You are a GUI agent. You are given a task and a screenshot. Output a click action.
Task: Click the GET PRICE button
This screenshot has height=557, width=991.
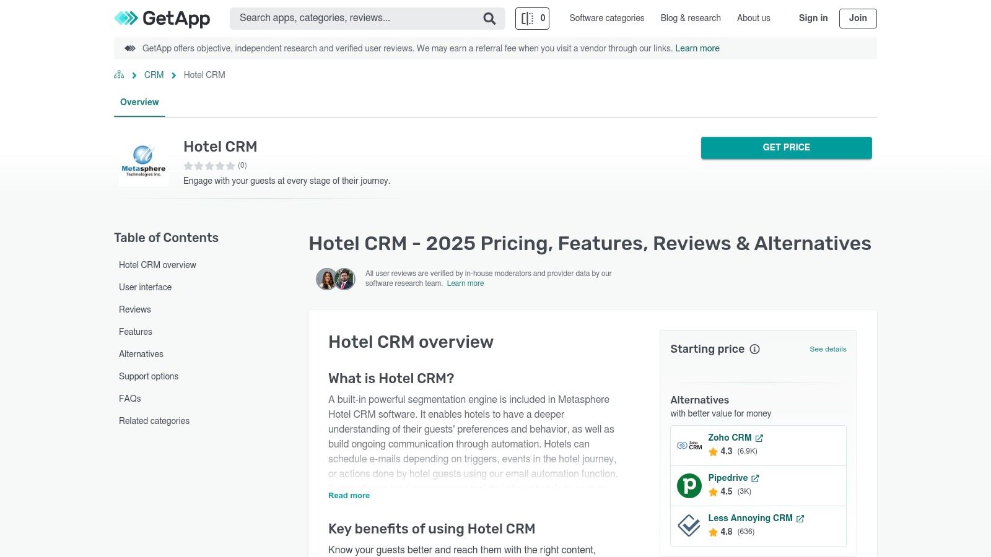[x=787, y=148]
